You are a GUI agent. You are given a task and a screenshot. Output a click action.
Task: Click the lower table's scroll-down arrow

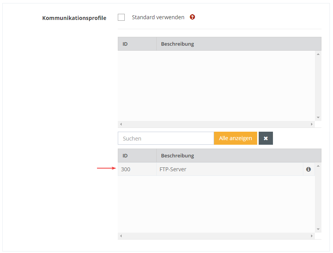[x=318, y=229]
